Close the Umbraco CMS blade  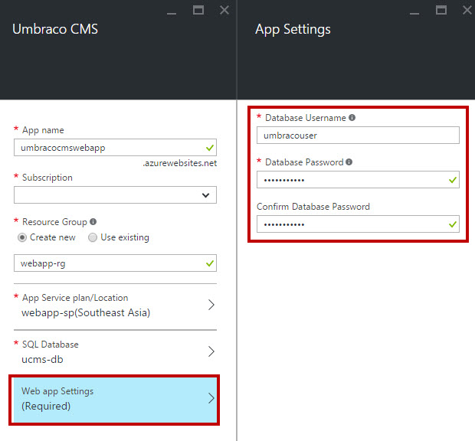pyautogui.click(x=224, y=10)
